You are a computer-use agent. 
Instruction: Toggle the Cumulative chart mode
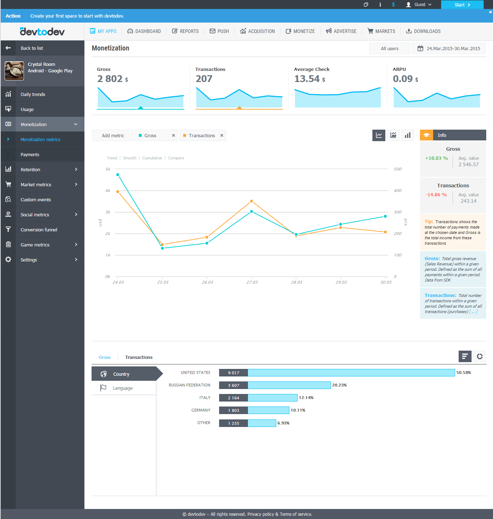(152, 158)
